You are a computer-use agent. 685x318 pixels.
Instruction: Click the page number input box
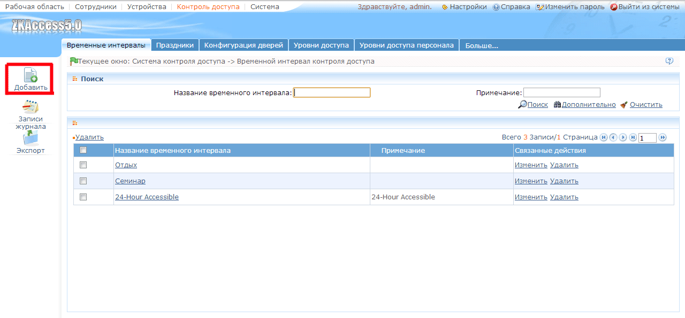point(648,138)
